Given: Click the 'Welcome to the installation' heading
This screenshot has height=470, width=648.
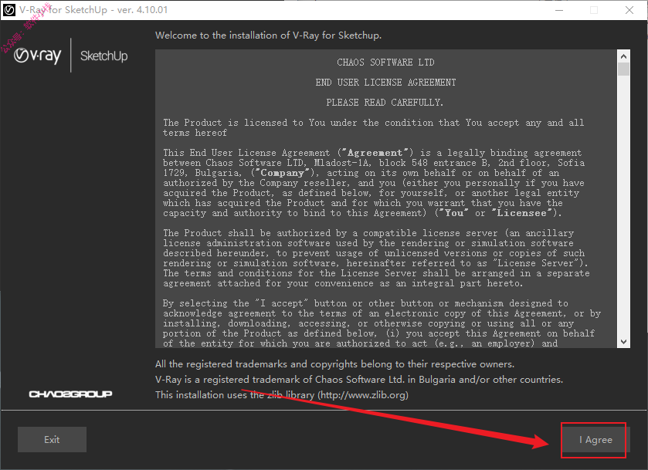Looking at the screenshot, I should click(268, 36).
